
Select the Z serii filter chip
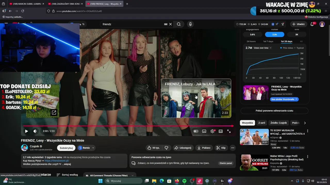tap(262, 123)
